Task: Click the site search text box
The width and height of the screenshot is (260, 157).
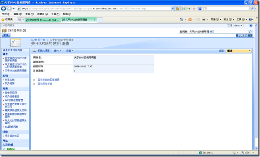Action: (x=231, y=32)
